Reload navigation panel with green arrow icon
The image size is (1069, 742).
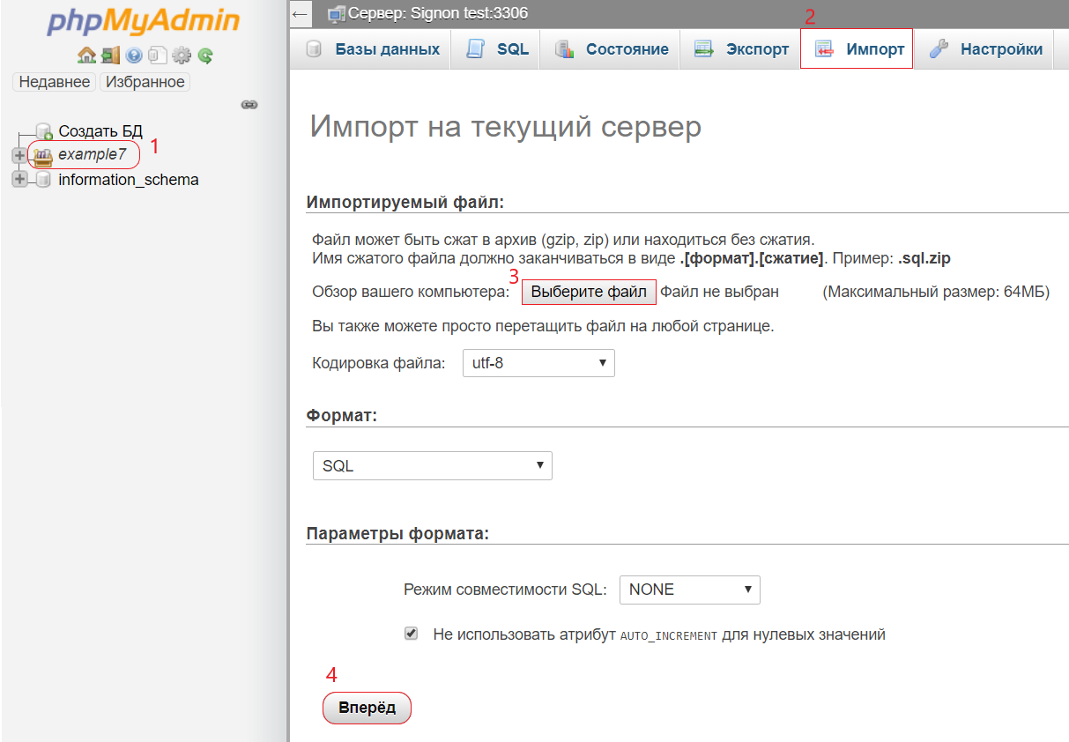coord(205,56)
